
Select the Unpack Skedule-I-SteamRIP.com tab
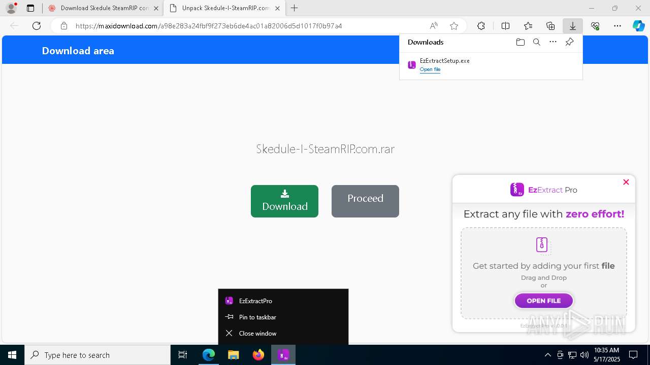click(x=225, y=8)
